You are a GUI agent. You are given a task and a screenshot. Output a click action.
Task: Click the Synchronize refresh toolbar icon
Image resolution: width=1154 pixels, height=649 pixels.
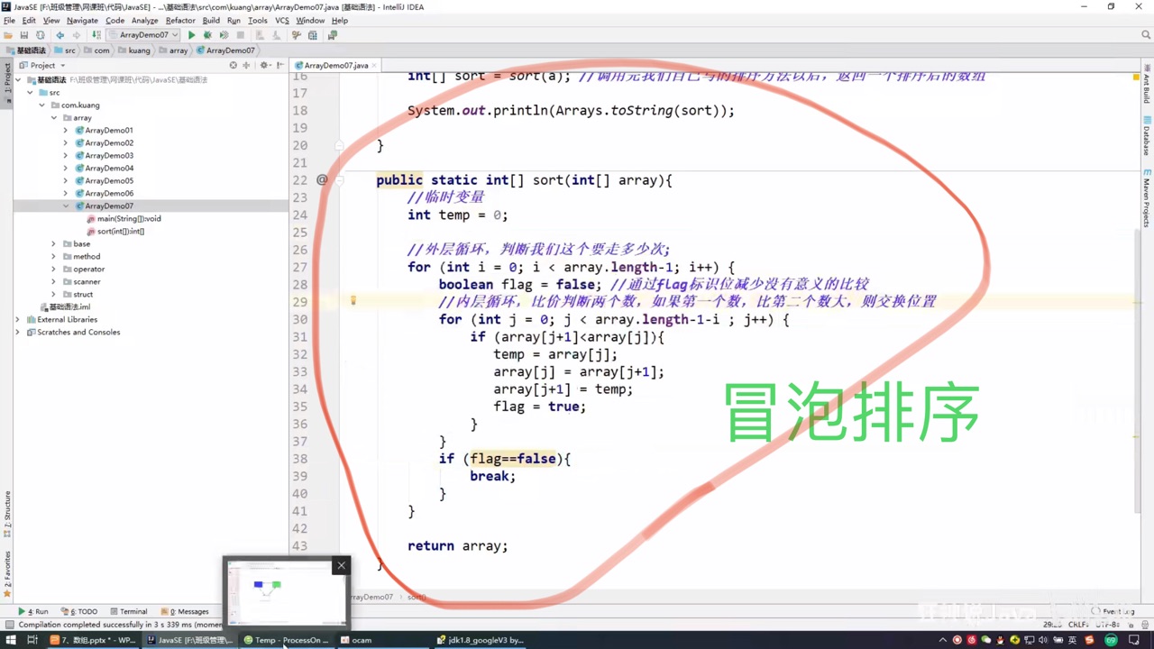point(40,35)
